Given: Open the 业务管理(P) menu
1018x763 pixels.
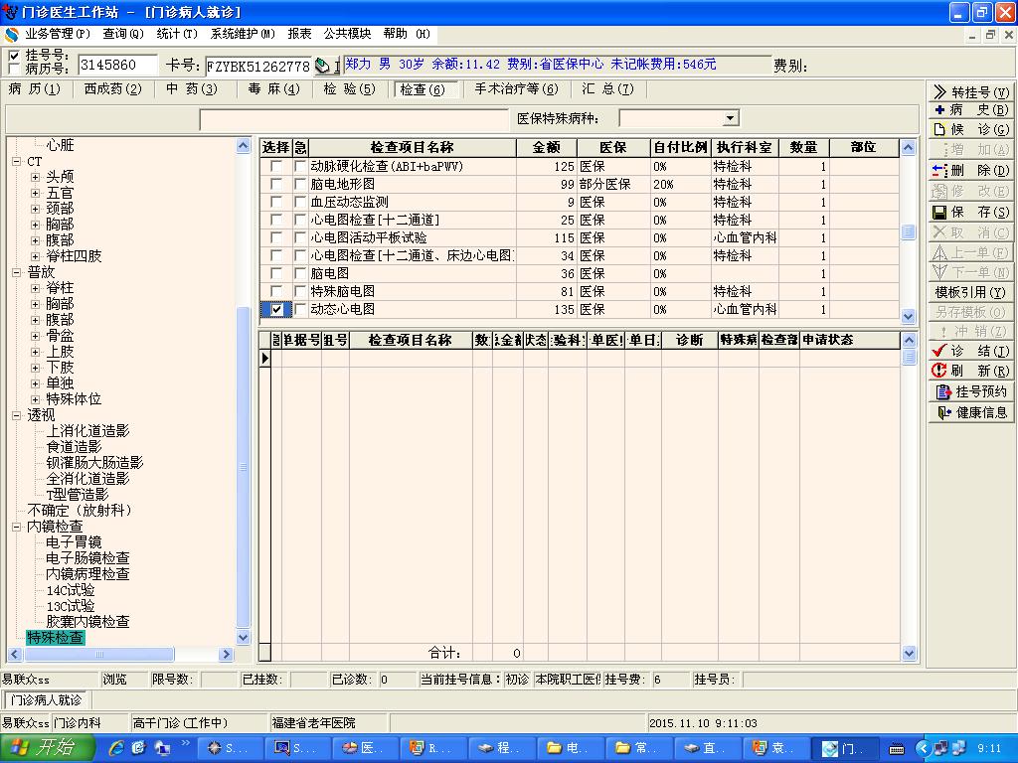Looking at the screenshot, I should click(x=57, y=34).
